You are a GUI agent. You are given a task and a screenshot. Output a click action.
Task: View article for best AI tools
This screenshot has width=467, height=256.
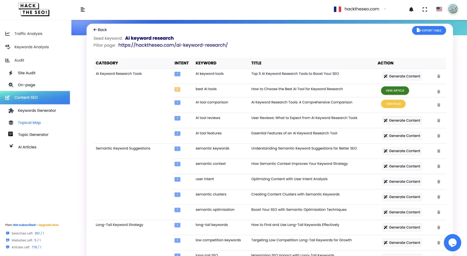(395, 91)
